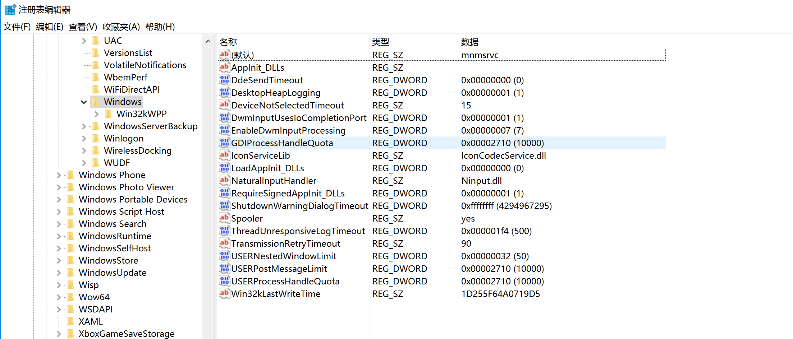Click the ab icon next to Spooler

(x=224, y=218)
